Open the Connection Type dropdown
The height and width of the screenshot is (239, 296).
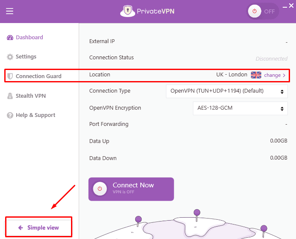tap(226, 91)
